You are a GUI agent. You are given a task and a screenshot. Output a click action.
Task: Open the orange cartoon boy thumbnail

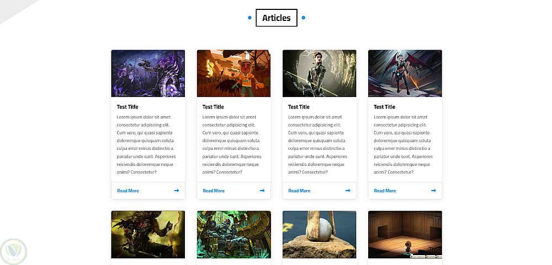pyautogui.click(x=233, y=73)
